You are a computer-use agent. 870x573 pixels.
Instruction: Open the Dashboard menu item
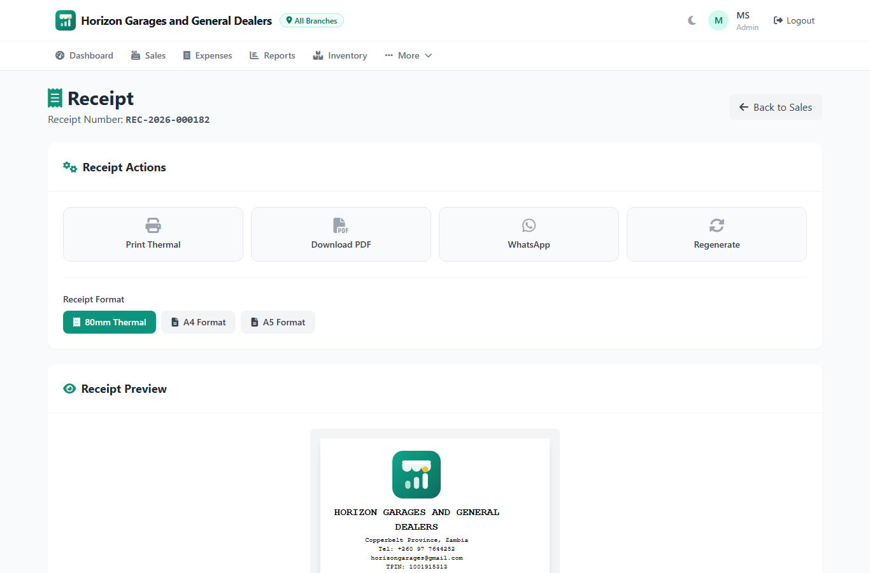(84, 55)
